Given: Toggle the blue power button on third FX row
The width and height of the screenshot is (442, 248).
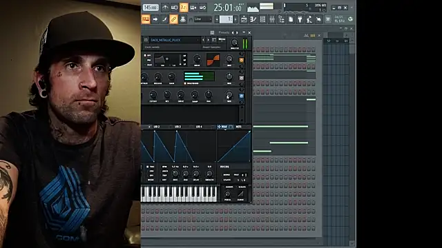Looking at the screenshot, I should [241, 96].
